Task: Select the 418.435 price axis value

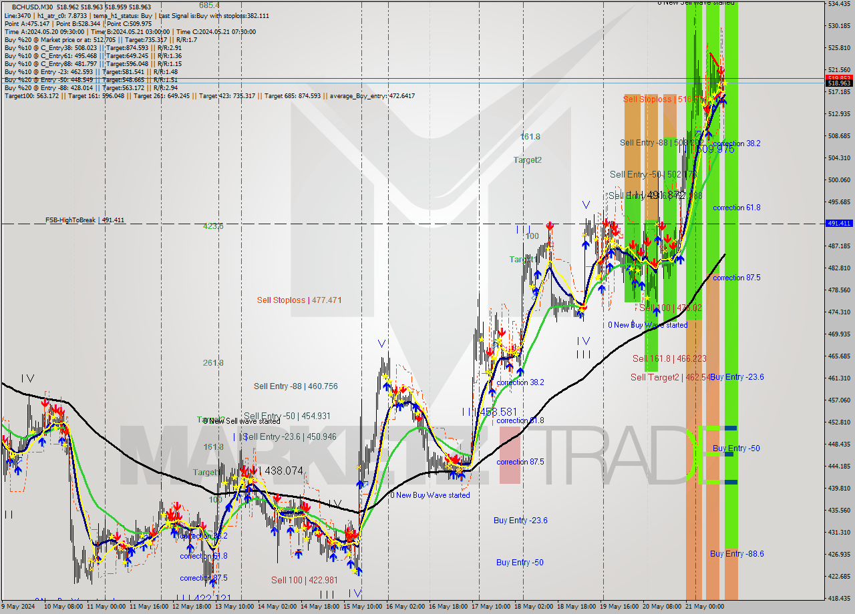Action: (x=839, y=599)
